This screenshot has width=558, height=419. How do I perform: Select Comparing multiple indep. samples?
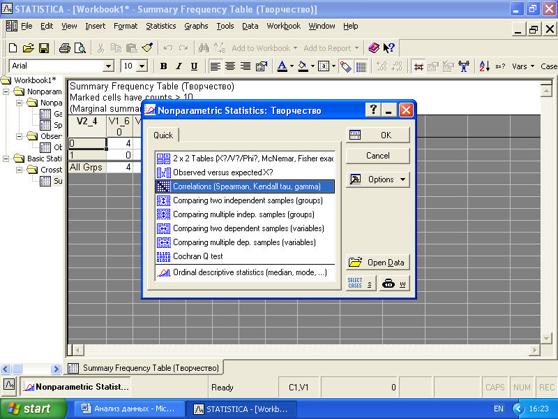point(246,214)
